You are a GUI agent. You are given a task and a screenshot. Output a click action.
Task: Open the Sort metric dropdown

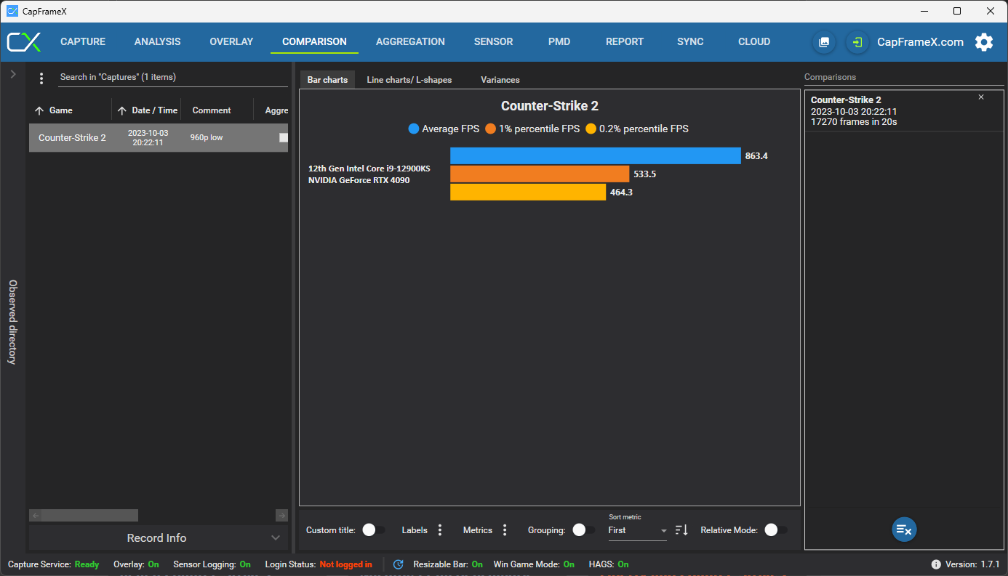(x=638, y=531)
